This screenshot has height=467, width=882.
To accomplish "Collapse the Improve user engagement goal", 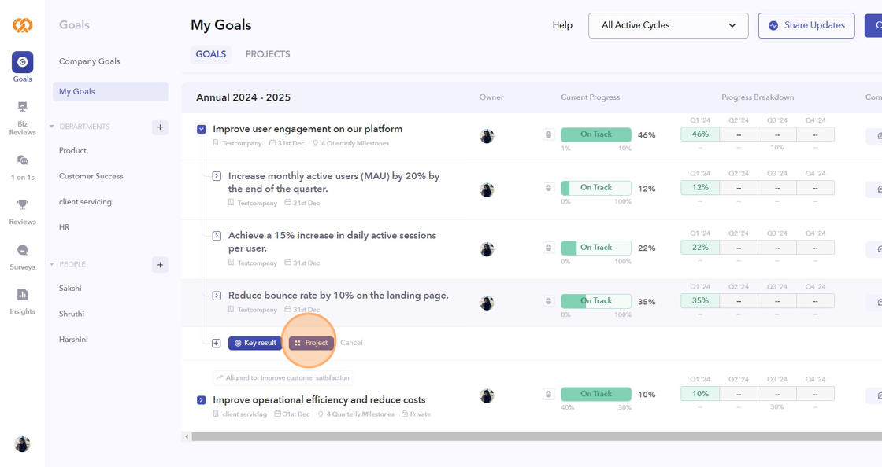I will pos(202,129).
